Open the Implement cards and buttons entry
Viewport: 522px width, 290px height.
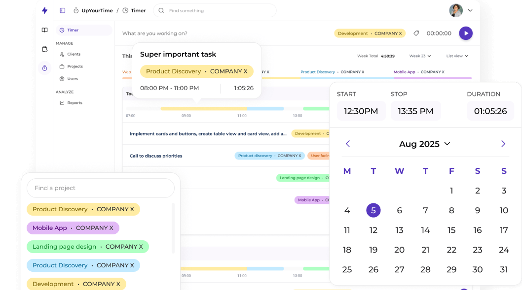pyautogui.click(x=208, y=134)
